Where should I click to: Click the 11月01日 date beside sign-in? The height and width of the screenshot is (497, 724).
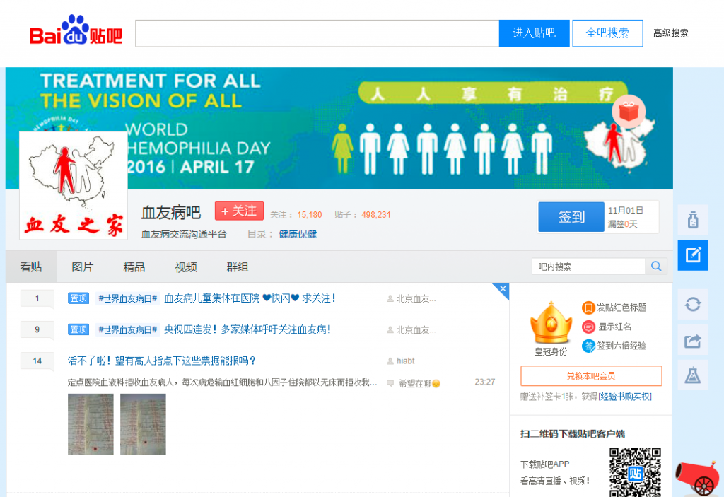coord(625,211)
